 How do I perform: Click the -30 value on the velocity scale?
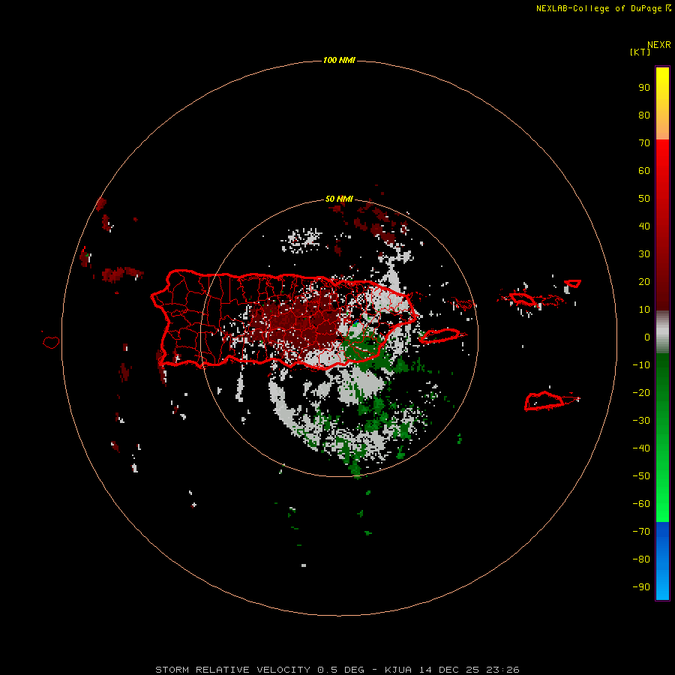641,421
